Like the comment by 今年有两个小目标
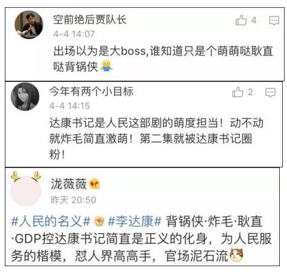 pos(238,92)
